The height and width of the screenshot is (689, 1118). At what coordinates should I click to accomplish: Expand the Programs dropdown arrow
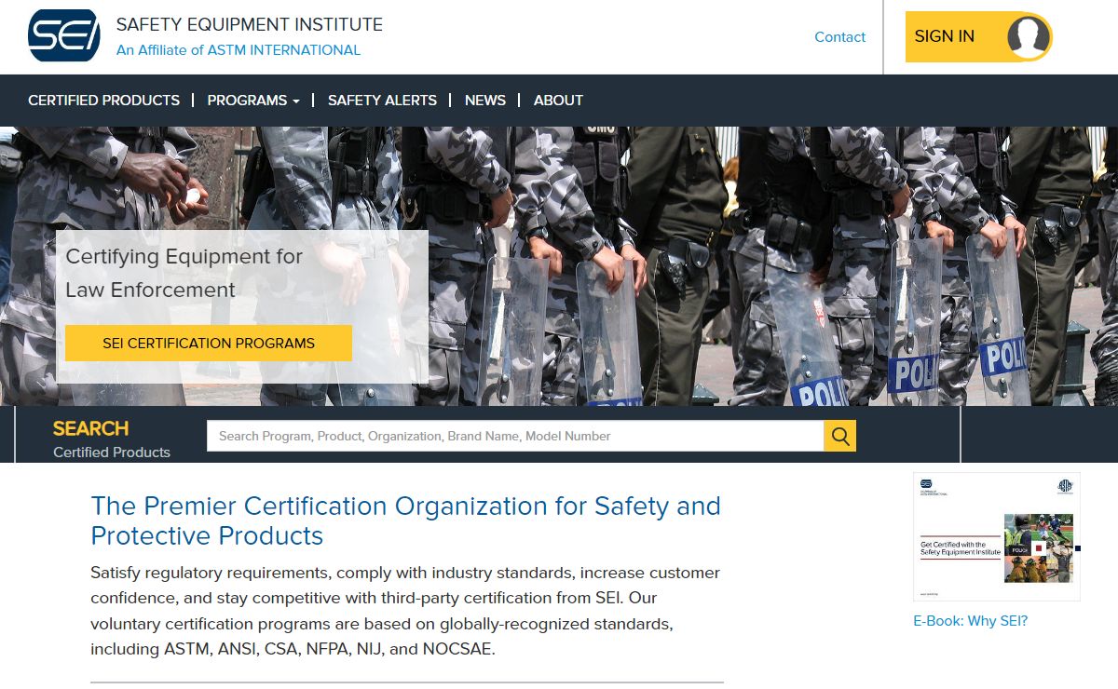coord(296,101)
